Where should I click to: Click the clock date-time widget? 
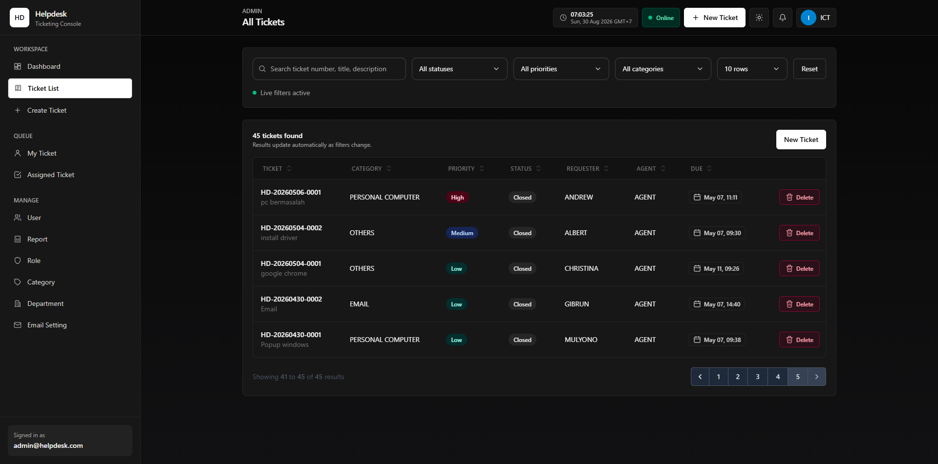pyautogui.click(x=596, y=18)
